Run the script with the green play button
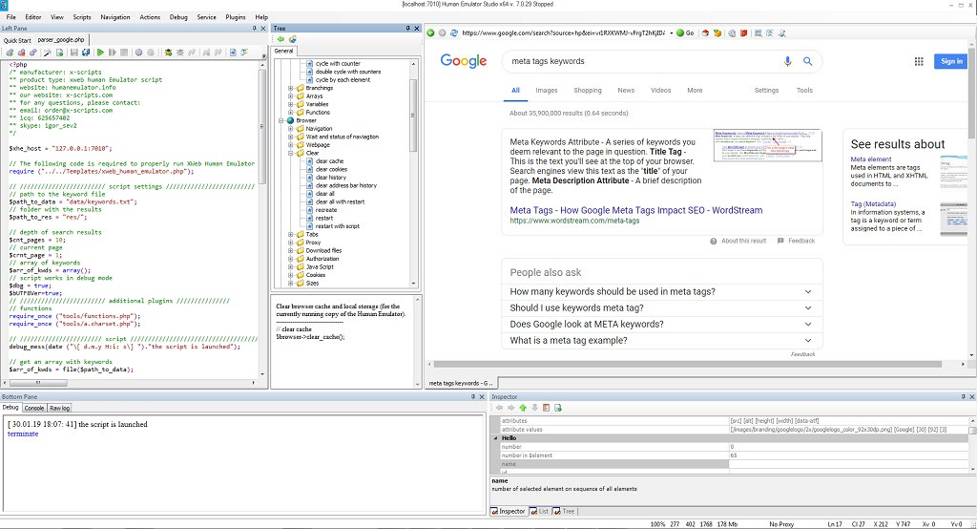977x529 pixels. (100, 53)
